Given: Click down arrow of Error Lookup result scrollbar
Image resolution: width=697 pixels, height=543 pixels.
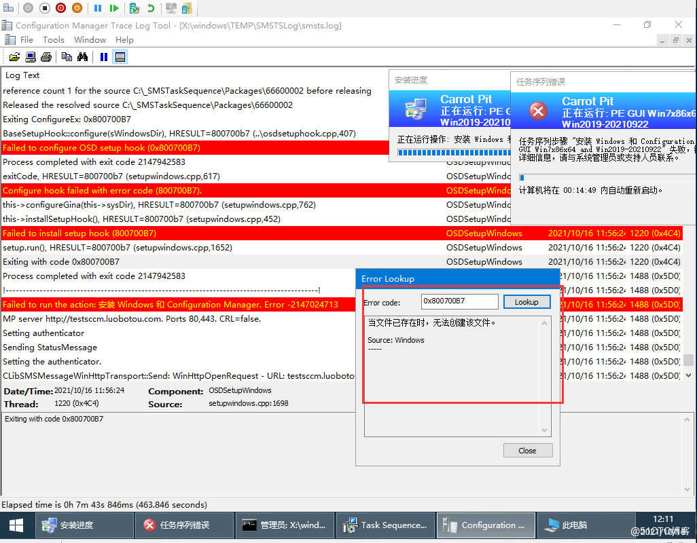Looking at the screenshot, I should point(545,430).
